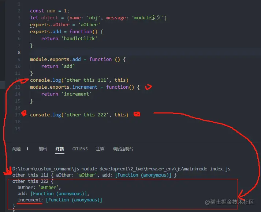
Task: Open the 调试控制台 panel tab
Action: [123, 149]
